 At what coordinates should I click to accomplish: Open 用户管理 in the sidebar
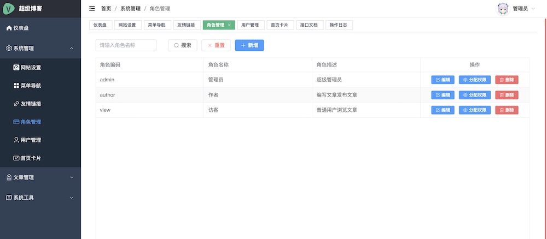pos(40,140)
